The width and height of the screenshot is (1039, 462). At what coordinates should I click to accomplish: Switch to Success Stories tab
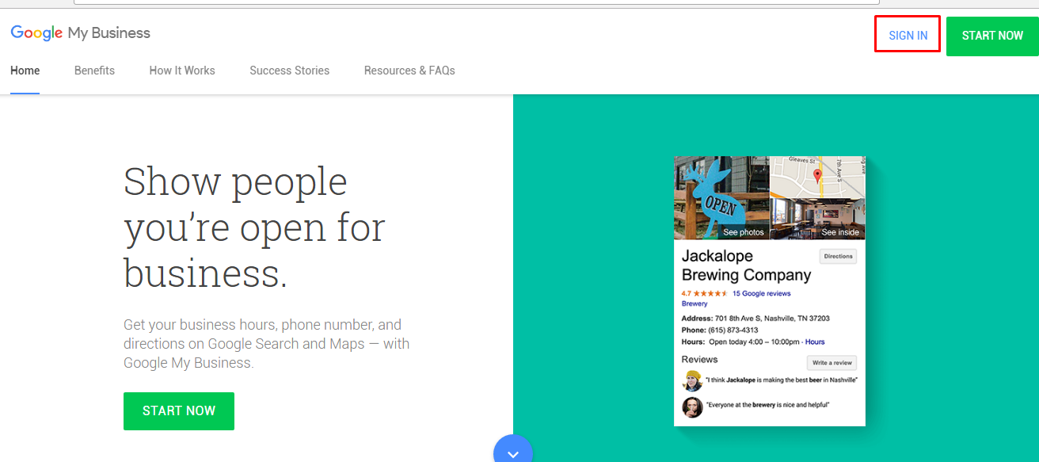[x=289, y=71]
